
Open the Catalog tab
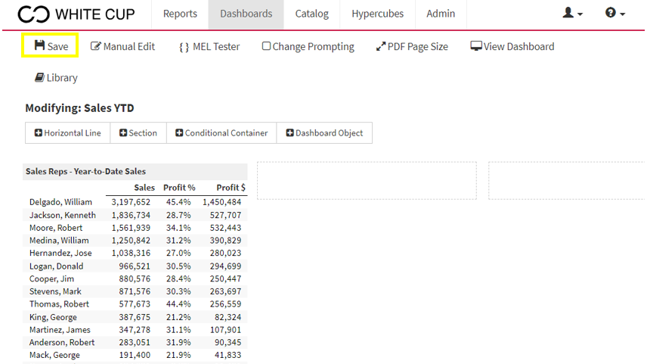coord(311,14)
